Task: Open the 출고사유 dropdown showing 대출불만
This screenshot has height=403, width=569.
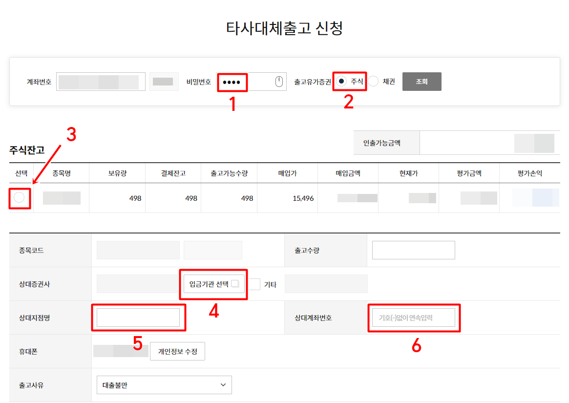Action: tap(164, 384)
